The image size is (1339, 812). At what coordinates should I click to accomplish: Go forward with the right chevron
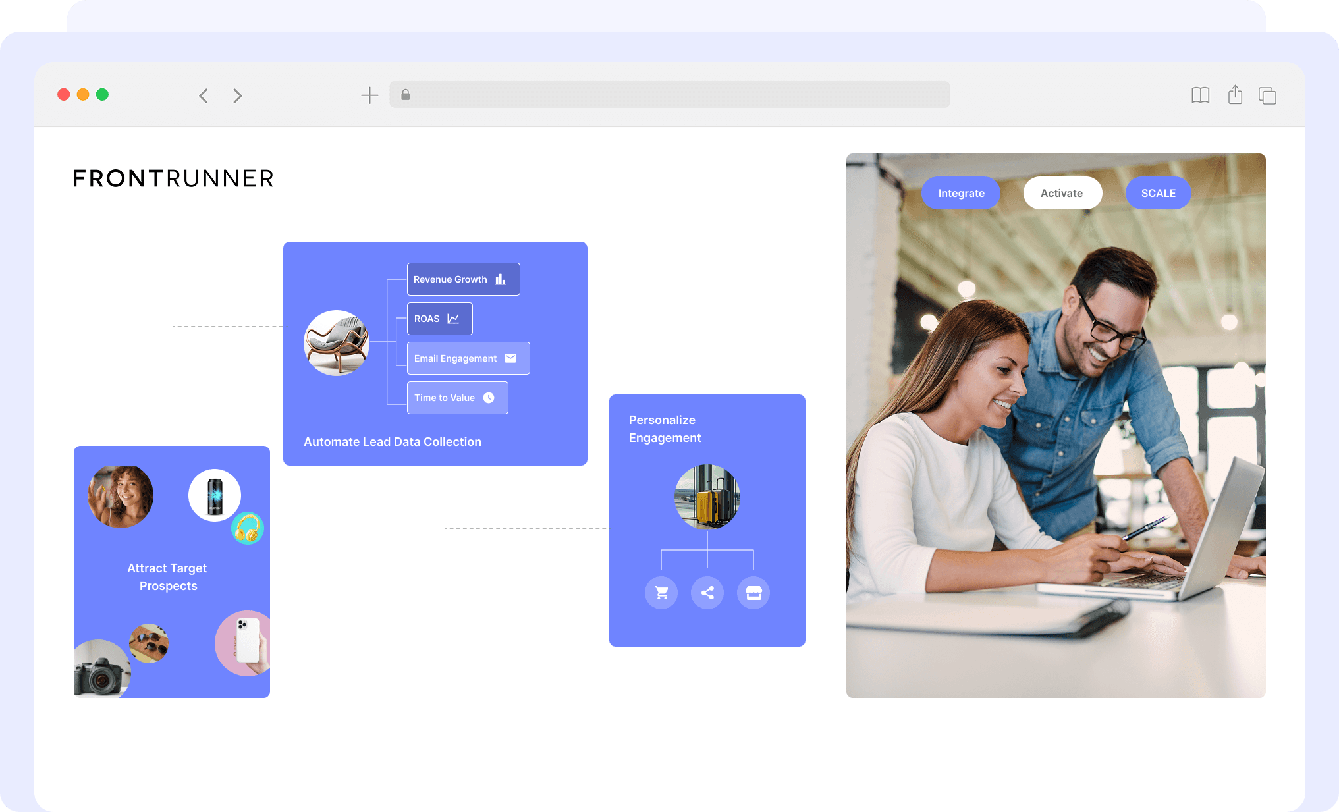(x=238, y=95)
